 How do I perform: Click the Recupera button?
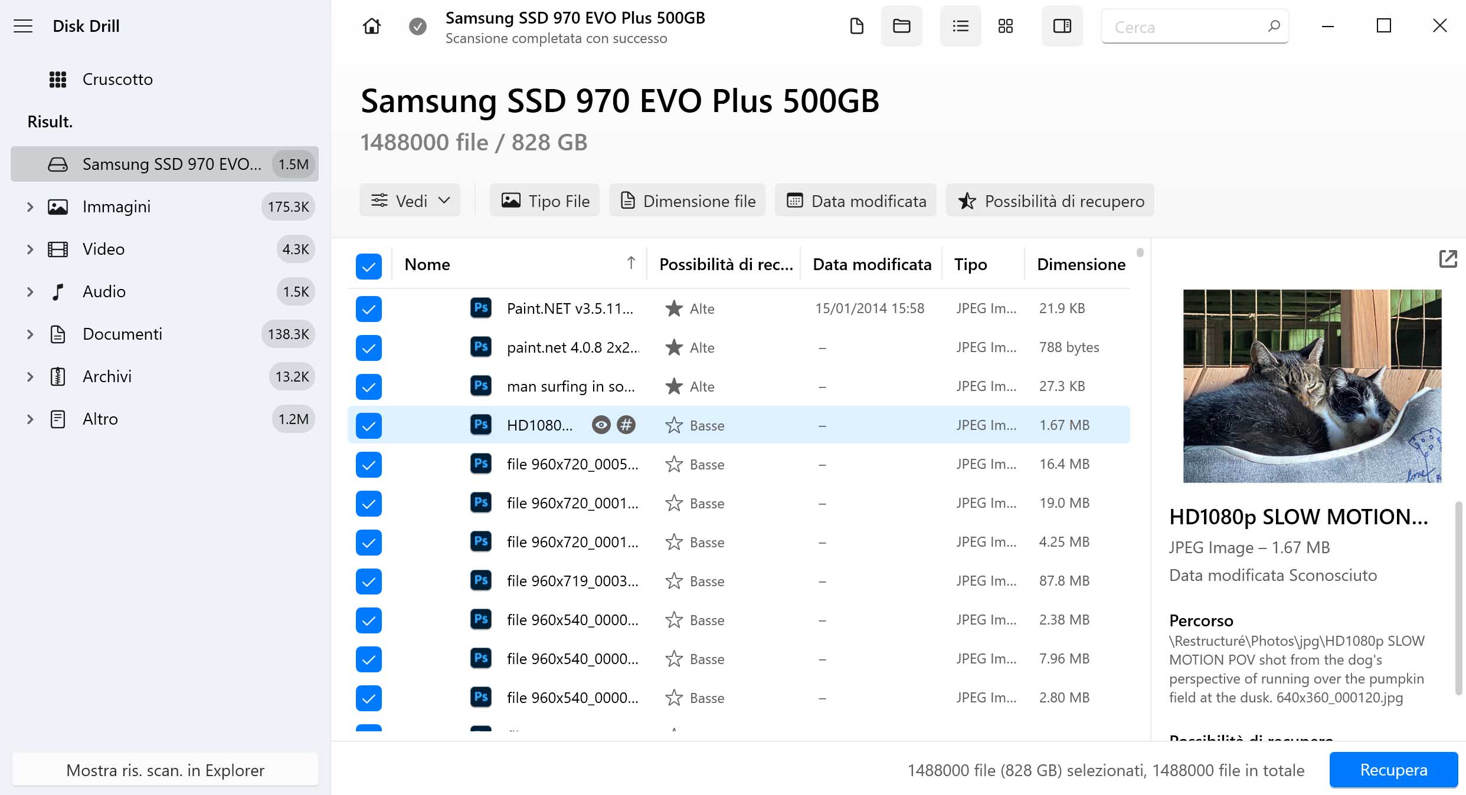(x=1393, y=770)
